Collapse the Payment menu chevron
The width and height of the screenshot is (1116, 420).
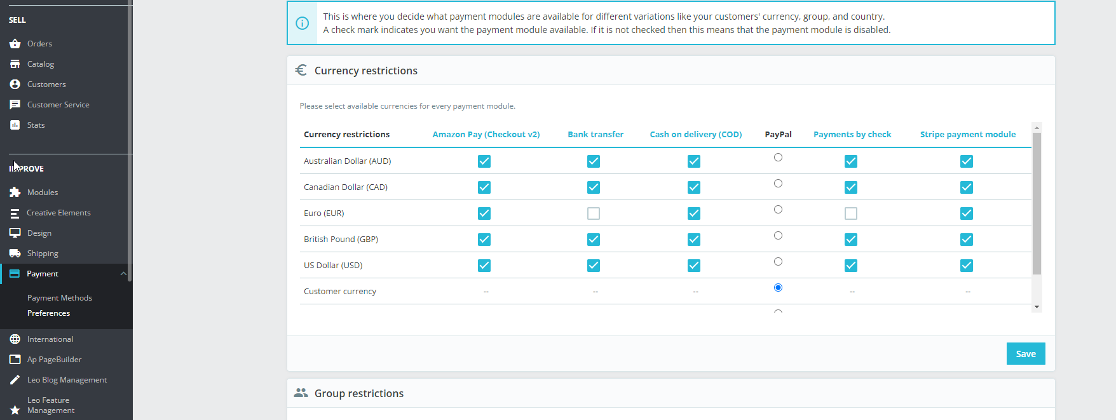123,274
